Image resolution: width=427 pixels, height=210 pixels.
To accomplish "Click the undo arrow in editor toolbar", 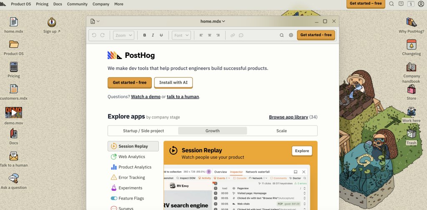I will [x=94, y=35].
